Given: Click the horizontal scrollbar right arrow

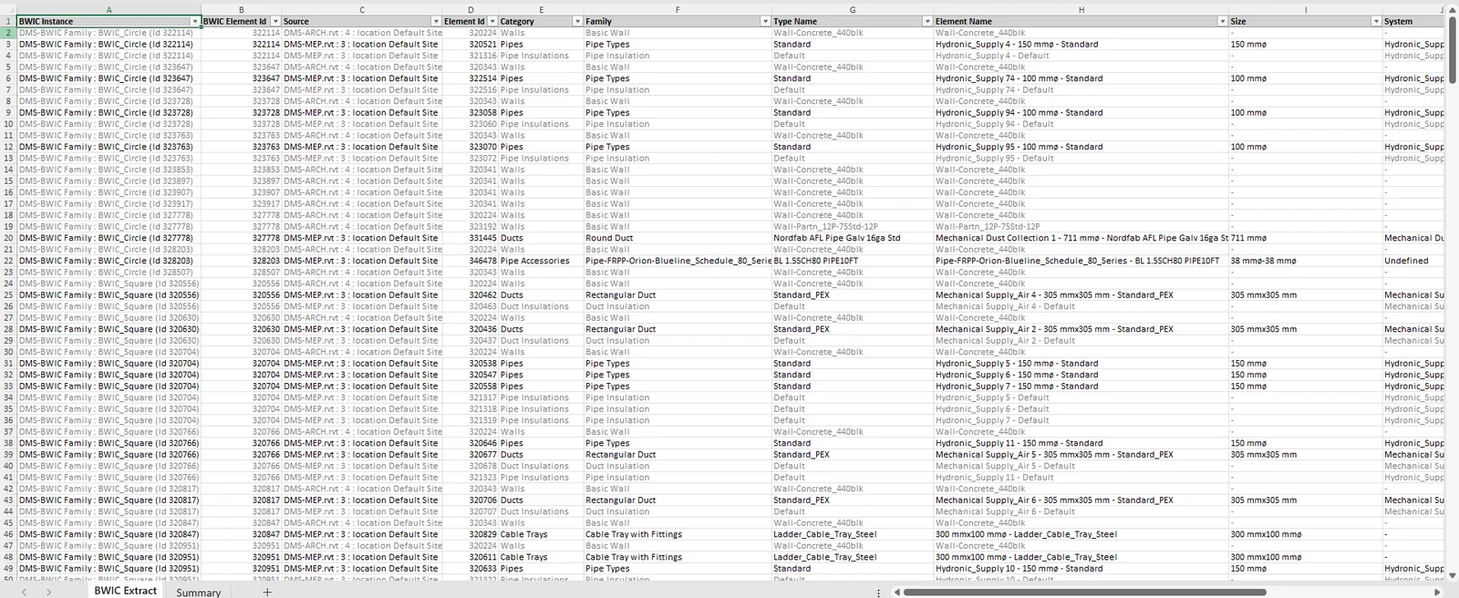Looking at the screenshot, I should [x=1438, y=592].
